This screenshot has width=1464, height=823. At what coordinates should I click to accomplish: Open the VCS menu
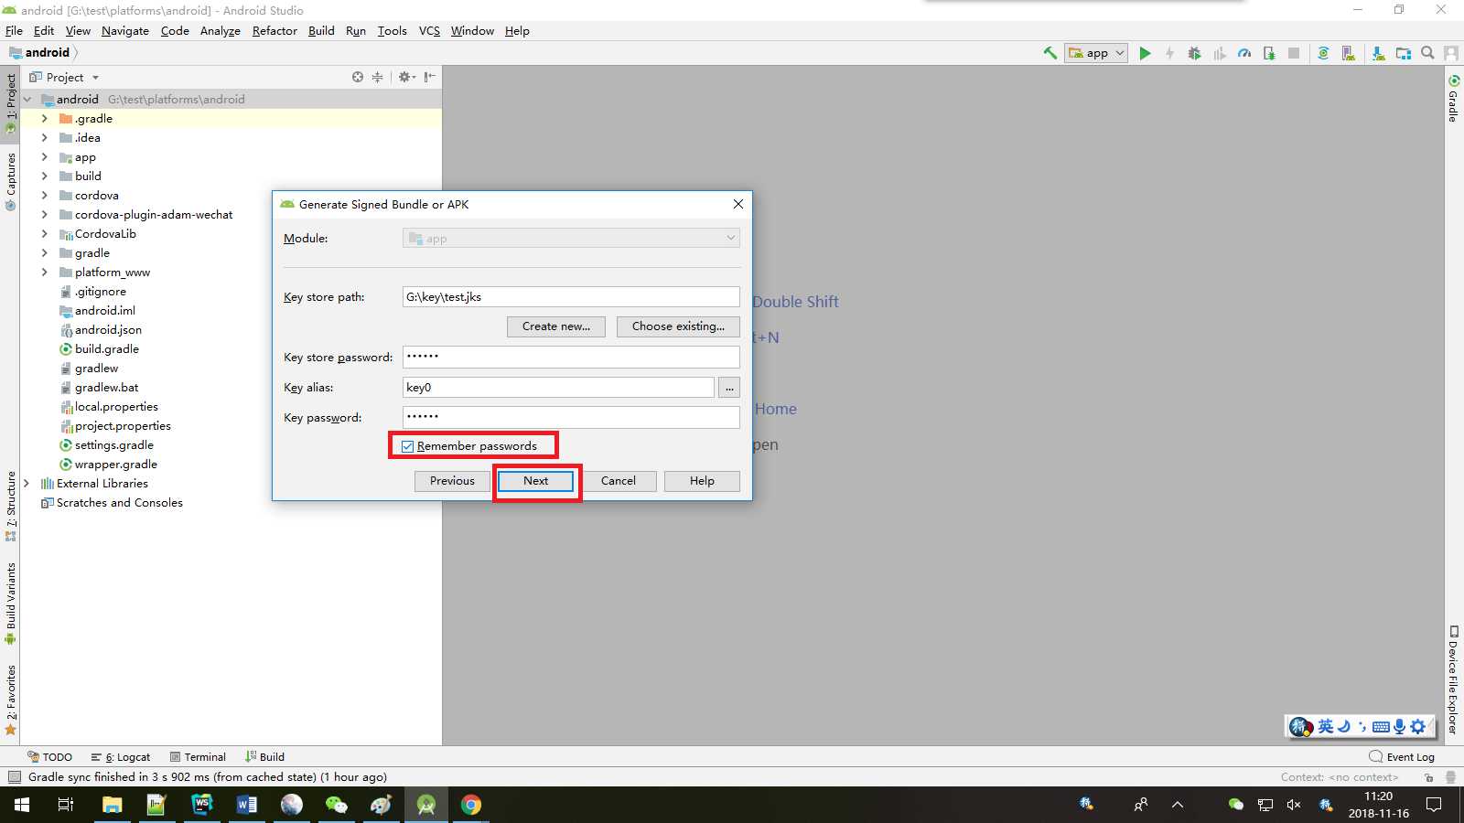[x=429, y=31]
